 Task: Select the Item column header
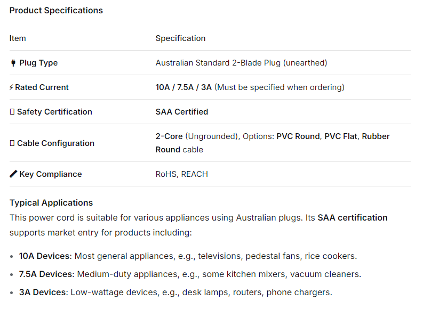(x=18, y=38)
